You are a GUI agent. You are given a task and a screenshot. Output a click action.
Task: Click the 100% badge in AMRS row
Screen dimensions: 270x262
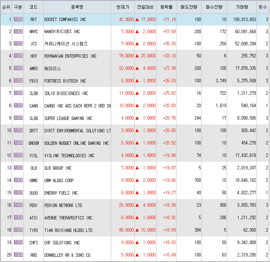coord(18,68)
